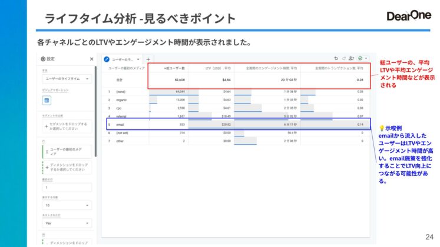Click the referral LTV value $10.49

(x=226, y=116)
